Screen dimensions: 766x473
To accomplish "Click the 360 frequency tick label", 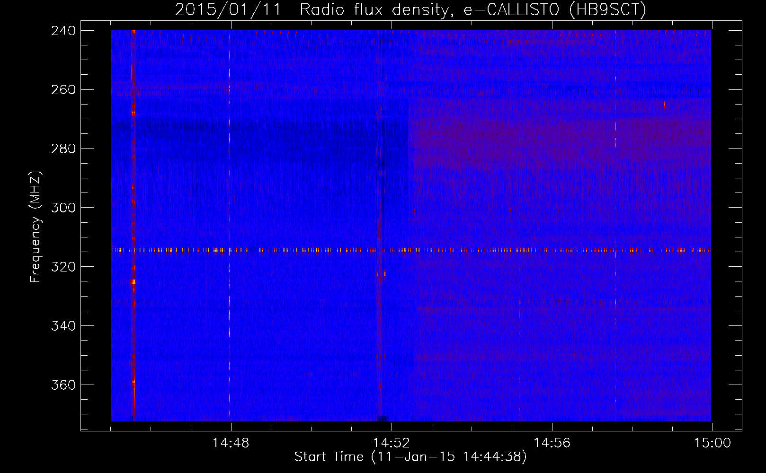I will 63,385.
